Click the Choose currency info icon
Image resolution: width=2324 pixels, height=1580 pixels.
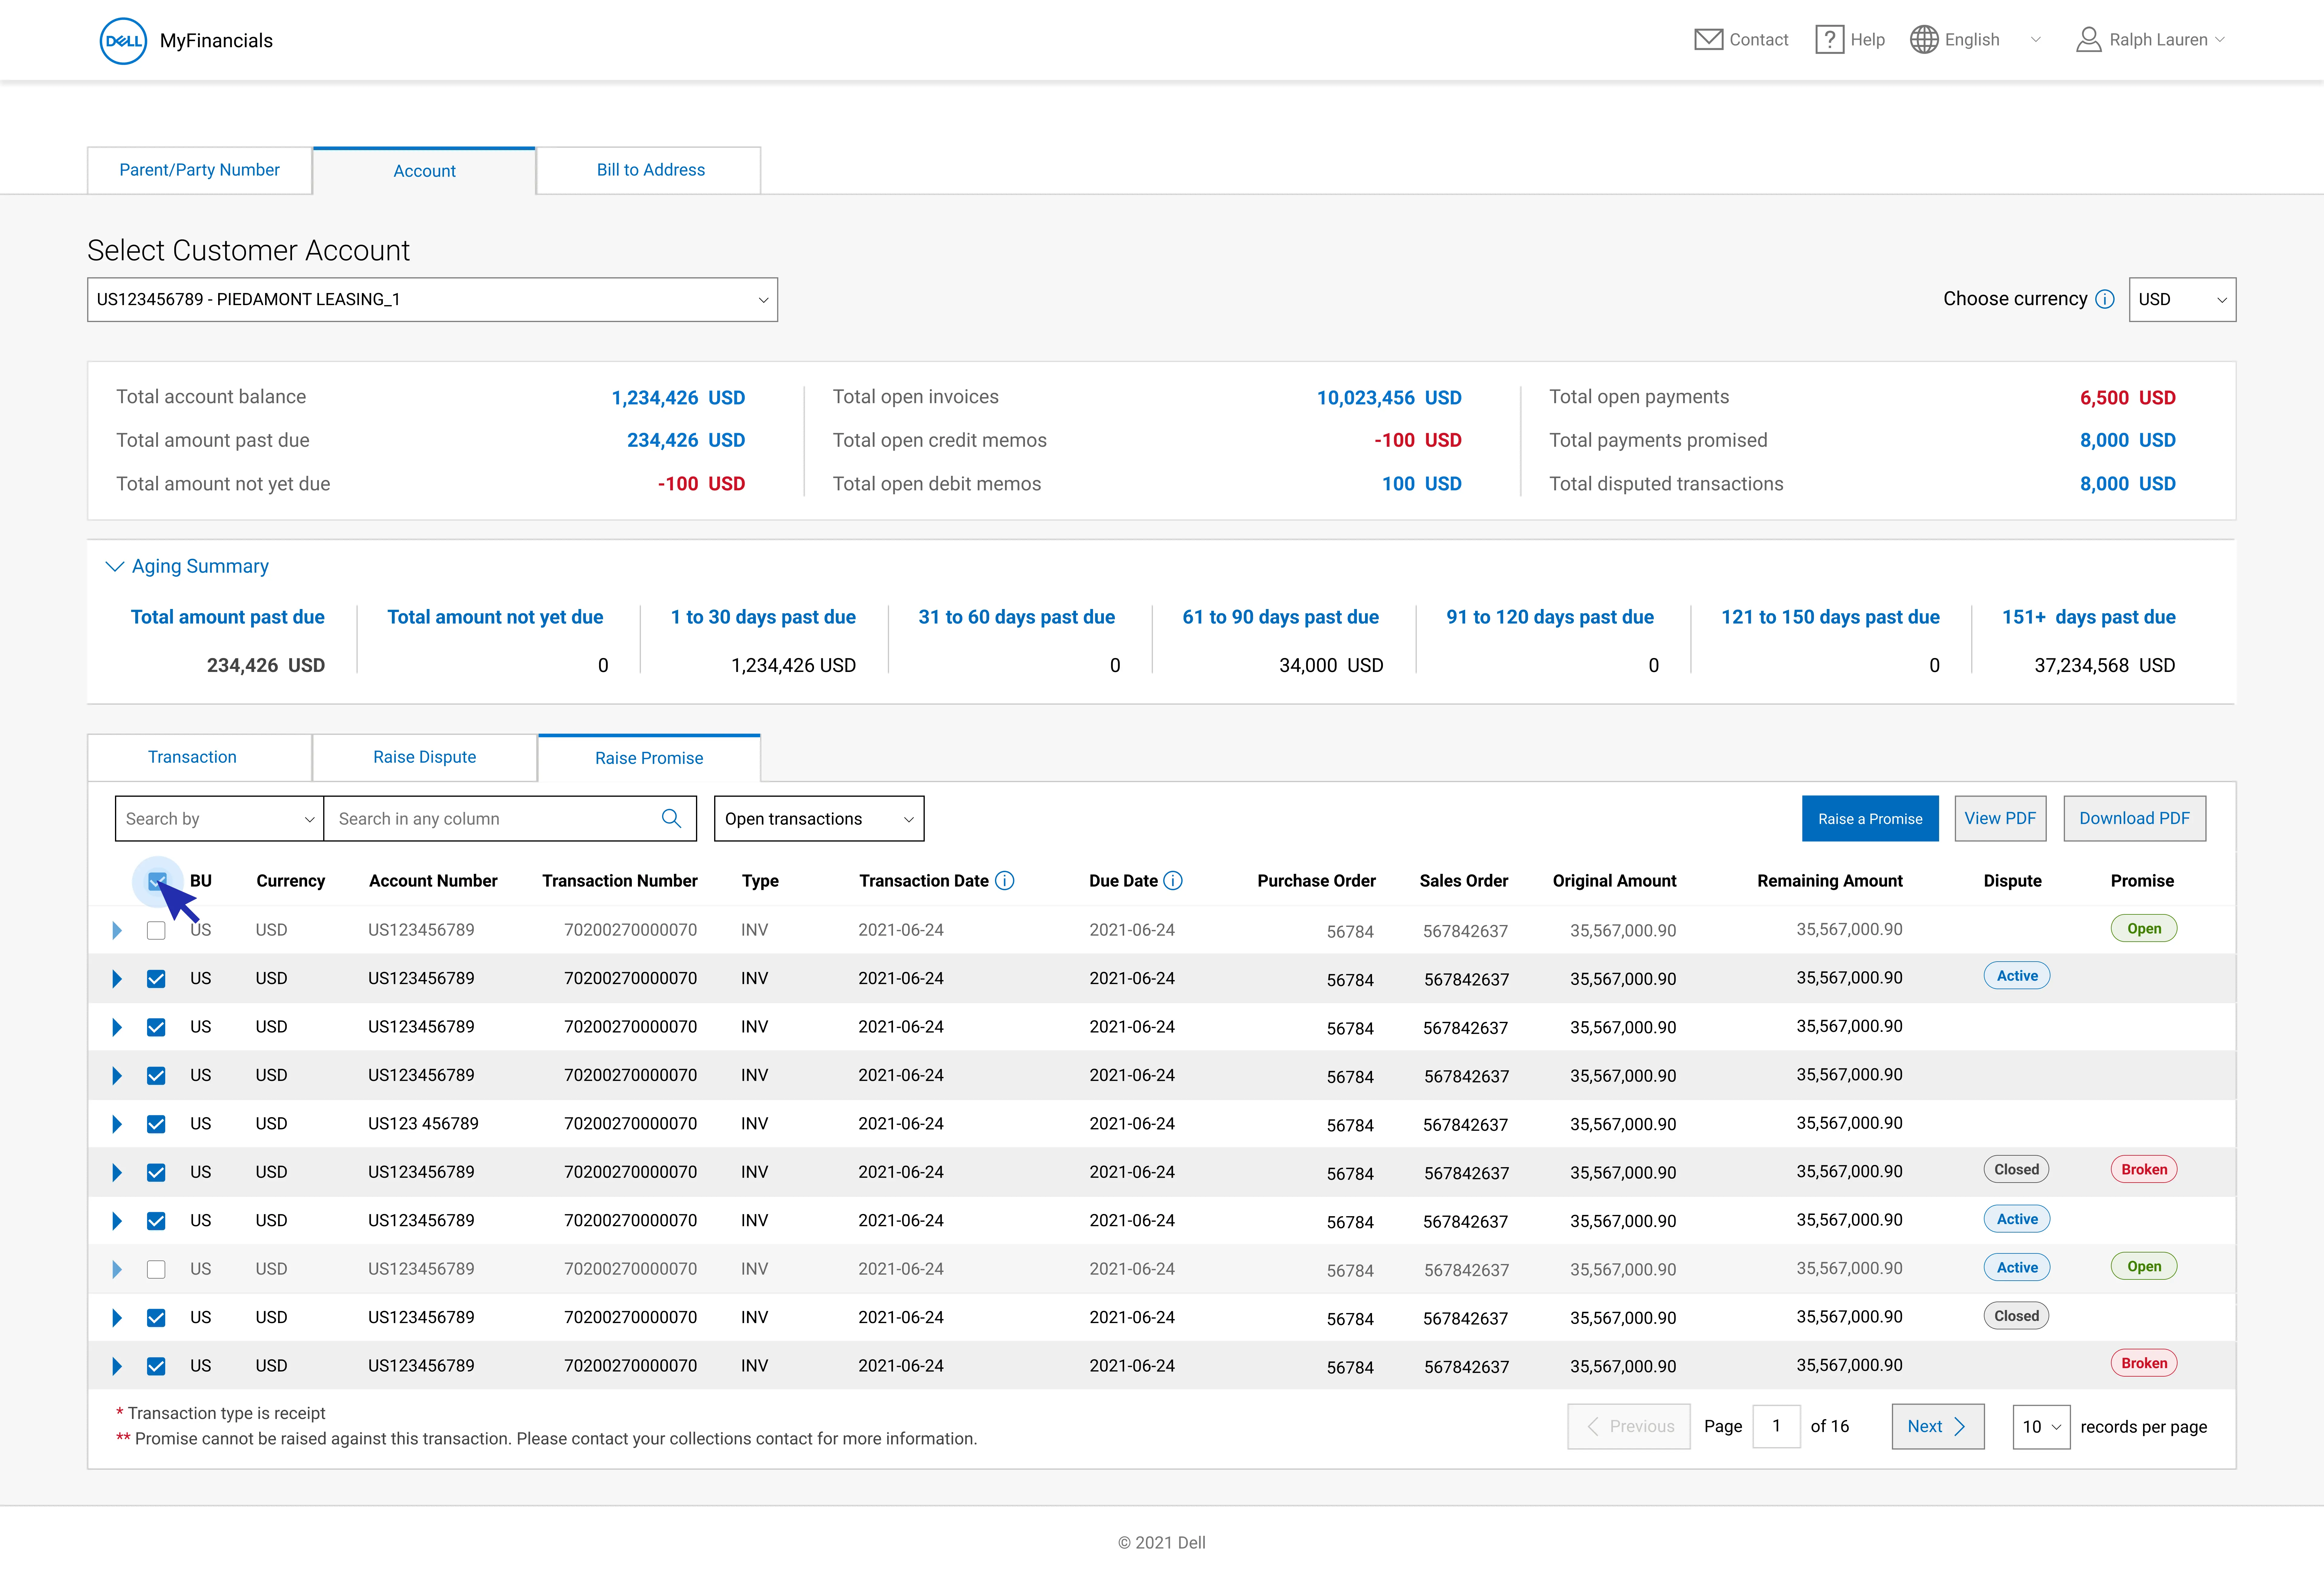[2105, 299]
